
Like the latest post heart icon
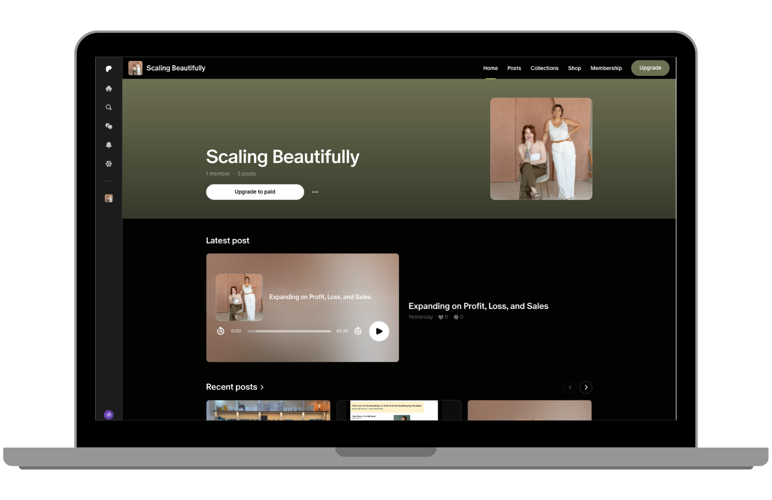coord(441,317)
